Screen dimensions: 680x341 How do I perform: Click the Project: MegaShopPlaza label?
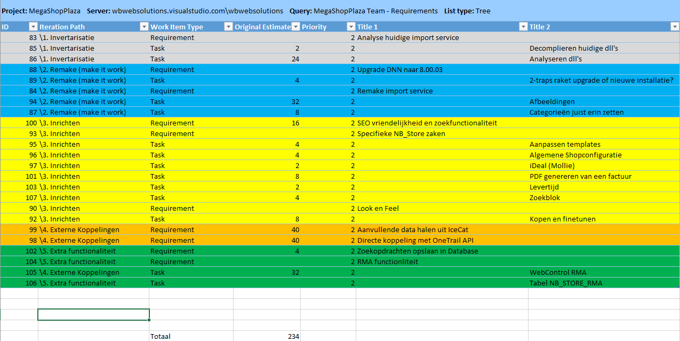(x=41, y=11)
